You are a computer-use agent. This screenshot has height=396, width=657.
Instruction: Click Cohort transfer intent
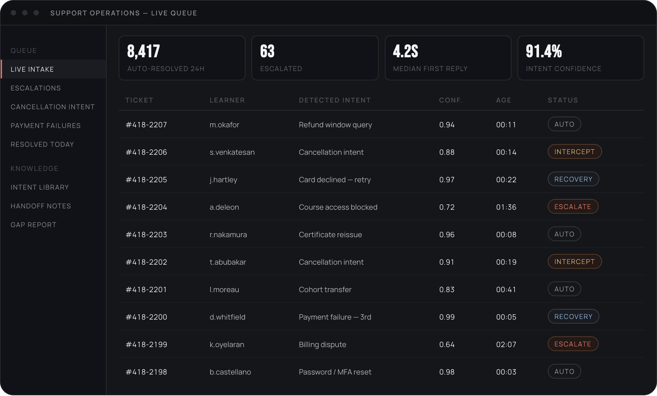325,289
